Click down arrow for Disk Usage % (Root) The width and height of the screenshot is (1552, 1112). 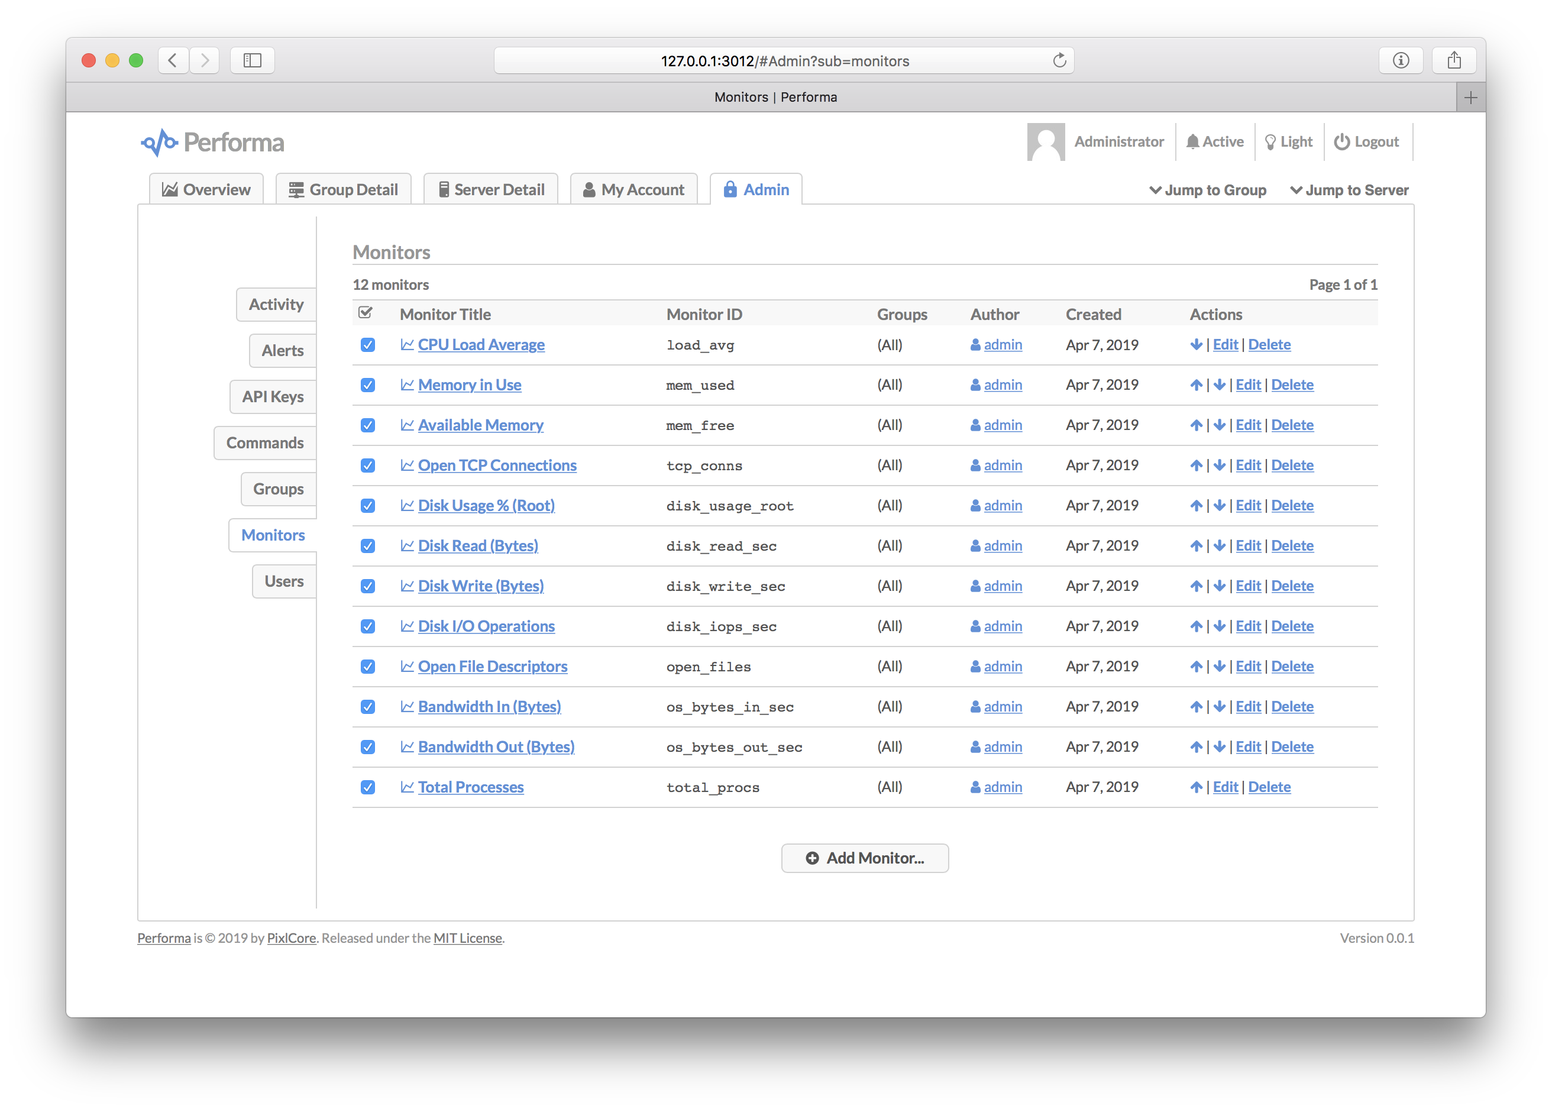click(1219, 506)
